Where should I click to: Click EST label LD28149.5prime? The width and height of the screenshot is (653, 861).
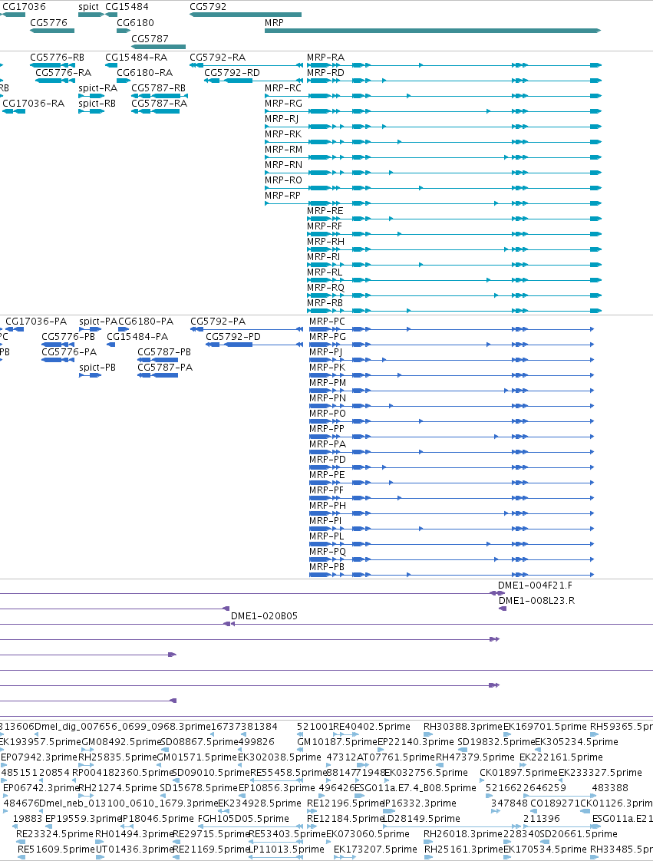coord(421,819)
